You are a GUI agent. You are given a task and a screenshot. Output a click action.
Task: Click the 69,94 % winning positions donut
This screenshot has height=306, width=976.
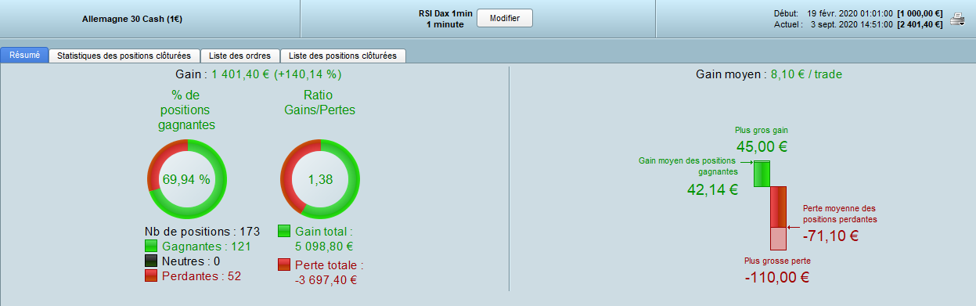pyautogui.click(x=187, y=179)
